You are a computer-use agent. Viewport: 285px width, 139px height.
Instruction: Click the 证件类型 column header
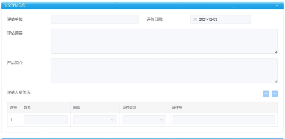[129, 108]
